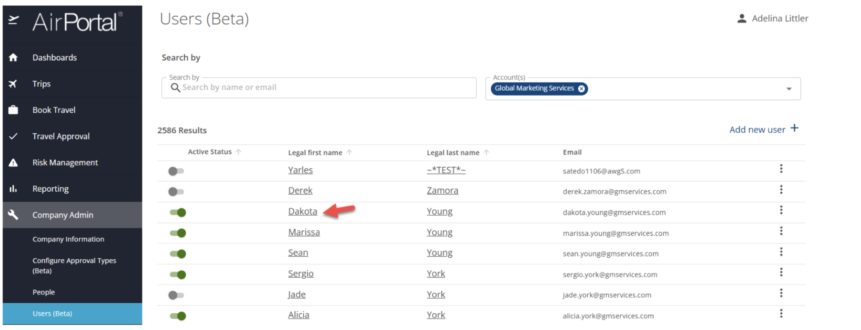Open the three-dot menu for Alicia York

click(x=781, y=314)
